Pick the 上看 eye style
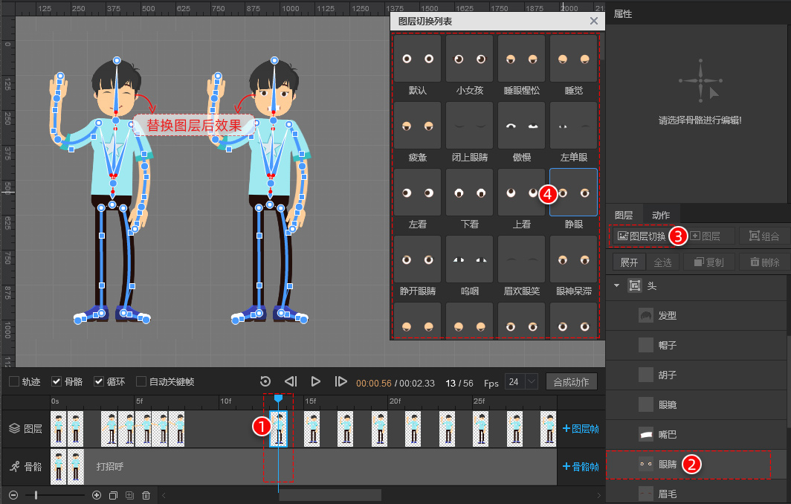This screenshot has width=791, height=504. 521,193
